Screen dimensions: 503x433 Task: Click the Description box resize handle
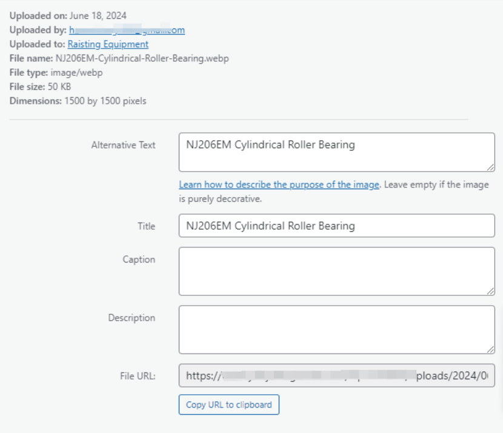pyautogui.click(x=491, y=350)
